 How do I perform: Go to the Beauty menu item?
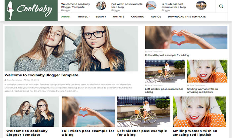coord(101,17)
